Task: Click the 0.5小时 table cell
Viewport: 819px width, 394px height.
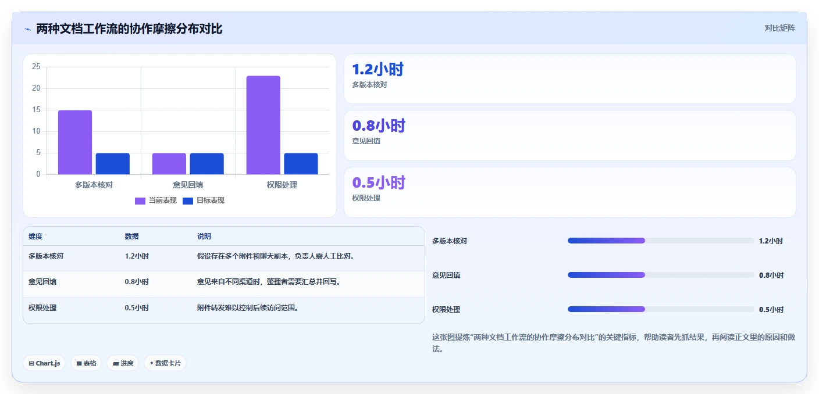Action: pyautogui.click(x=137, y=308)
